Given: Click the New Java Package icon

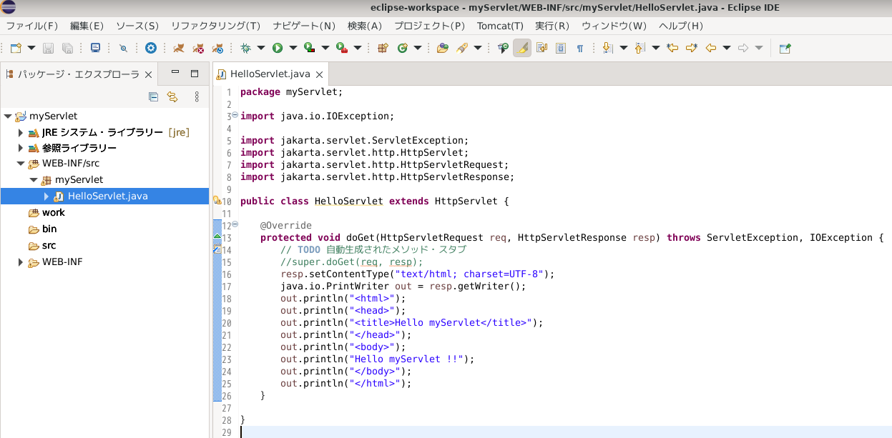Looking at the screenshot, I should 383,48.
